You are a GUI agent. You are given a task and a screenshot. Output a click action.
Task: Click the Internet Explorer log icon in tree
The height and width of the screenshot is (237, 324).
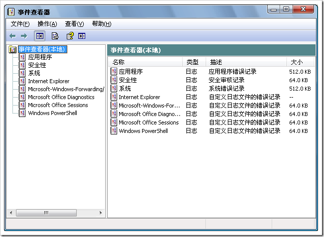point(22,81)
